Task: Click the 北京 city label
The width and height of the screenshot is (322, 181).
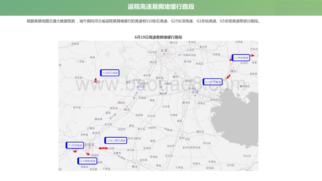Action: 164,51
